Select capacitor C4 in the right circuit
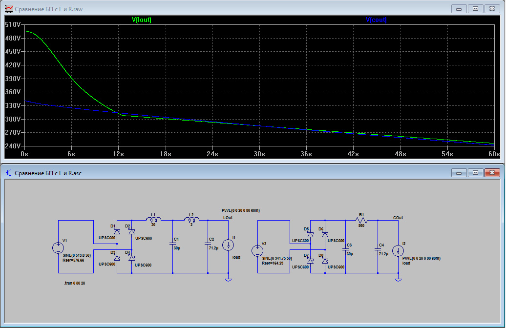506x328 pixels. click(x=377, y=249)
